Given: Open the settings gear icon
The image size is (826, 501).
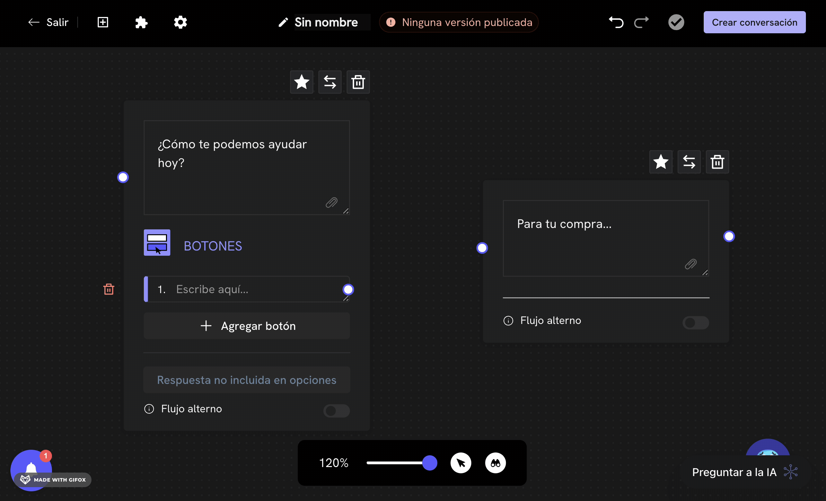Looking at the screenshot, I should [181, 22].
